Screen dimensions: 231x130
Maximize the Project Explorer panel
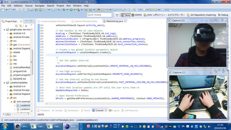coord(31,21)
